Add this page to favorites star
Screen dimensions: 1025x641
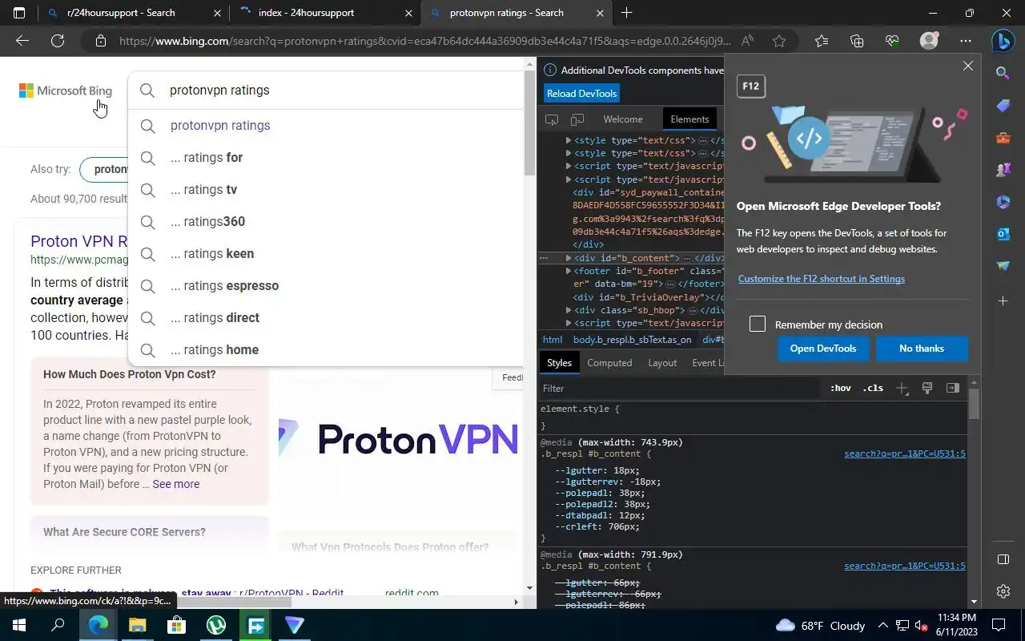pos(779,41)
